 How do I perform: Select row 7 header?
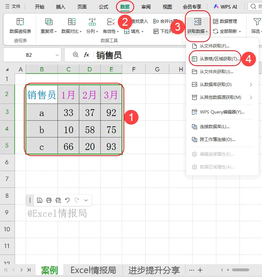click(7, 179)
